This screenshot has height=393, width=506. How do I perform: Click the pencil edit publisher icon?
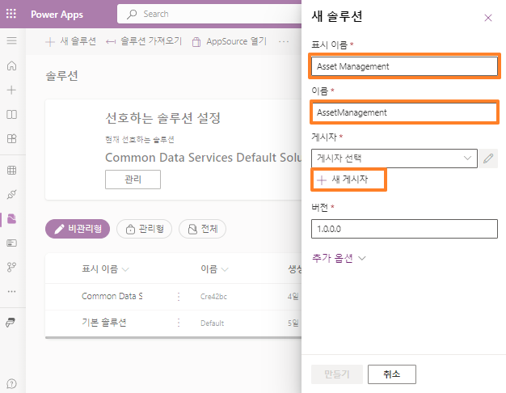click(x=488, y=158)
